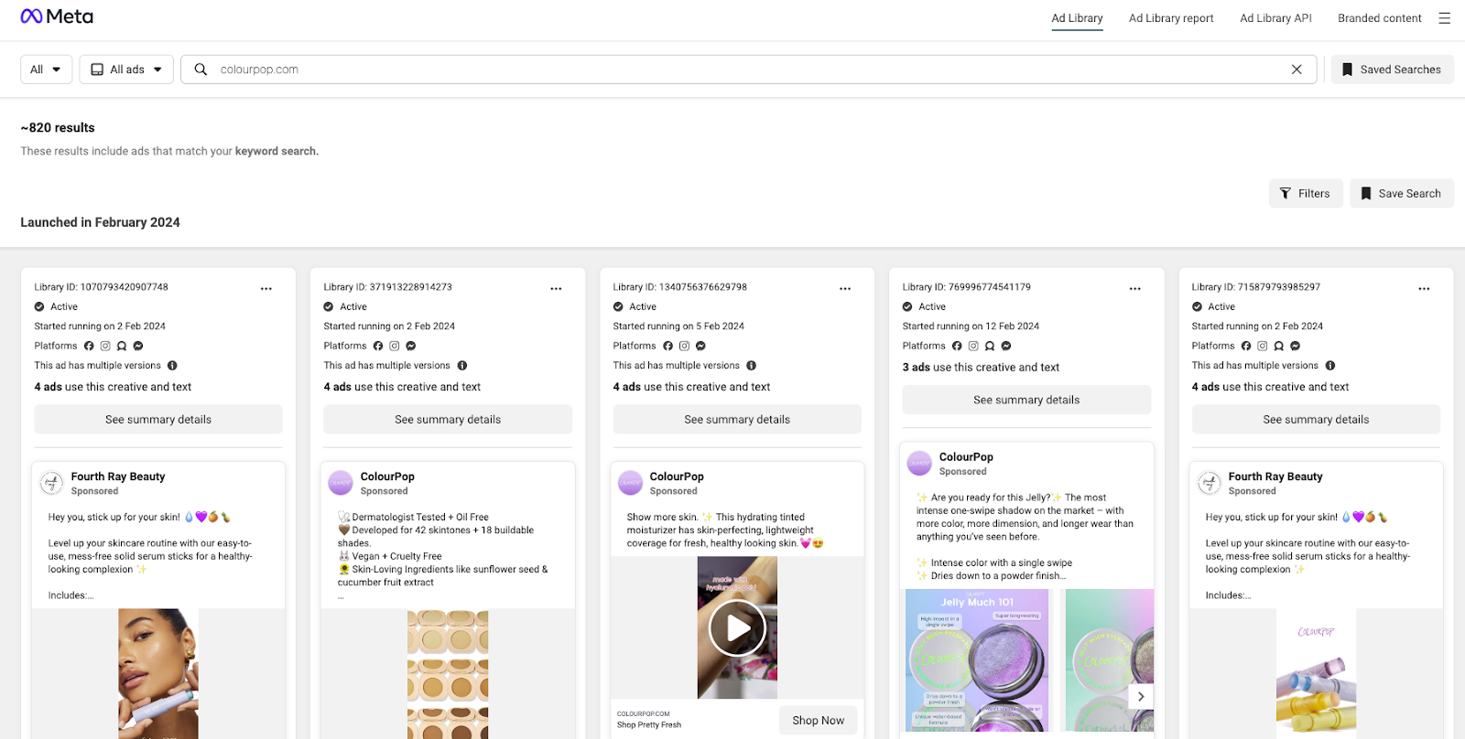Open the Ad Library report tab
The image size is (1465, 739).
point(1171,18)
